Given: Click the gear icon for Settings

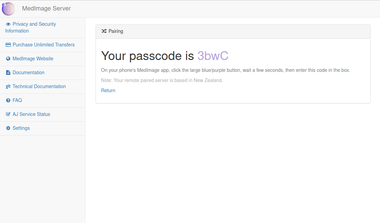Looking at the screenshot, I should (x=8, y=128).
